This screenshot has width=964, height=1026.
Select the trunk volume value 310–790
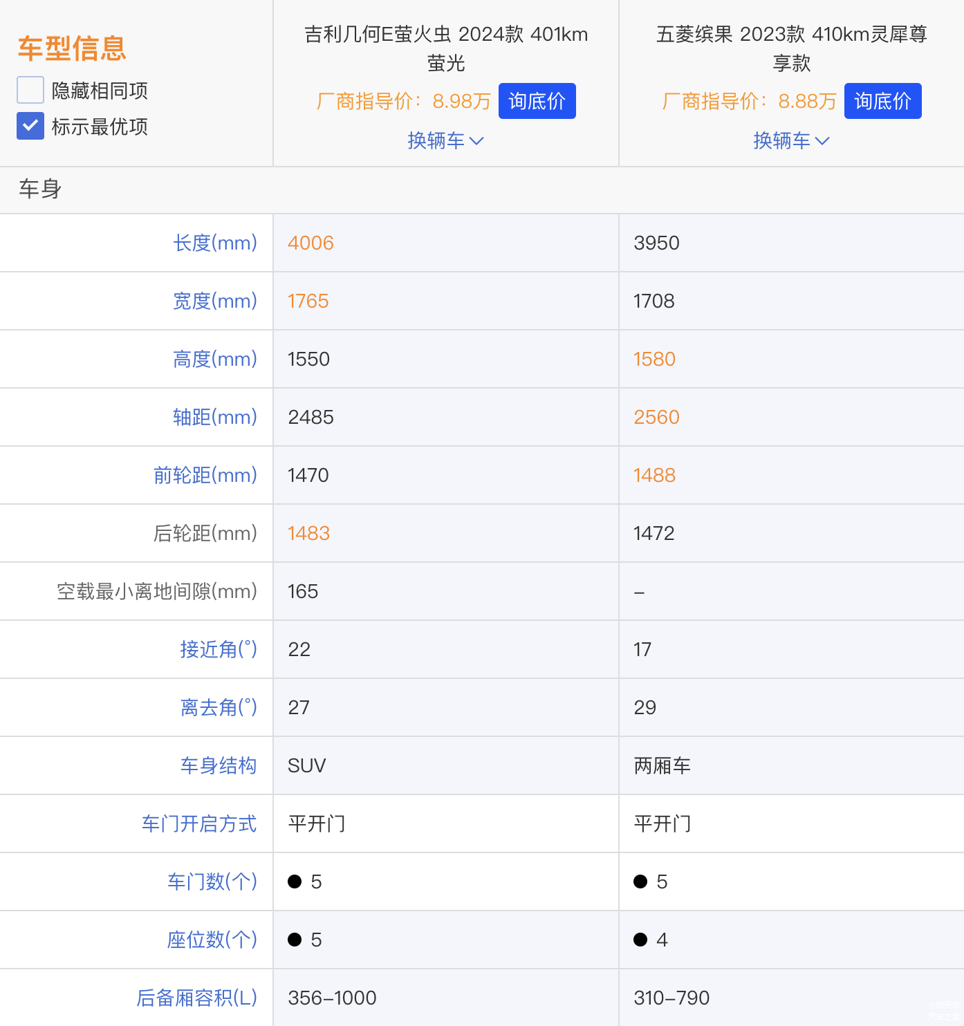pos(671,998)
